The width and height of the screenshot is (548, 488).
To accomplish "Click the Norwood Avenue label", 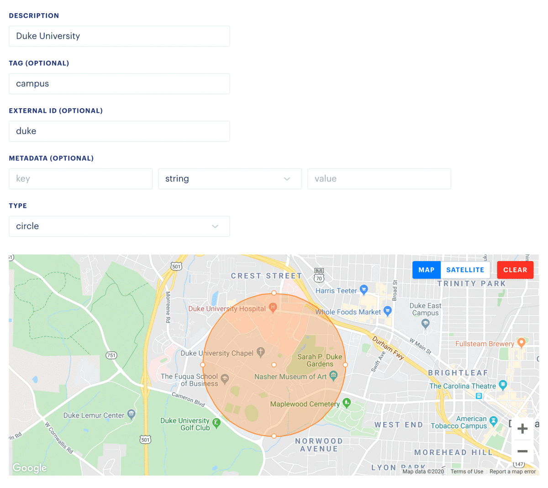I will click(319, 445).
